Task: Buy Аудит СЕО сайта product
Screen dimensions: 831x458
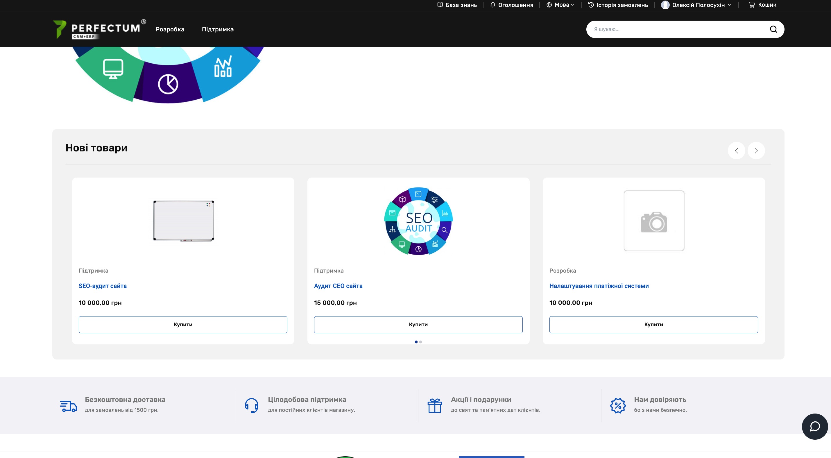Action: [418, 325]
